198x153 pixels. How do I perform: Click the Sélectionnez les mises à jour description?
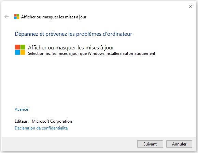pos(91,53)
